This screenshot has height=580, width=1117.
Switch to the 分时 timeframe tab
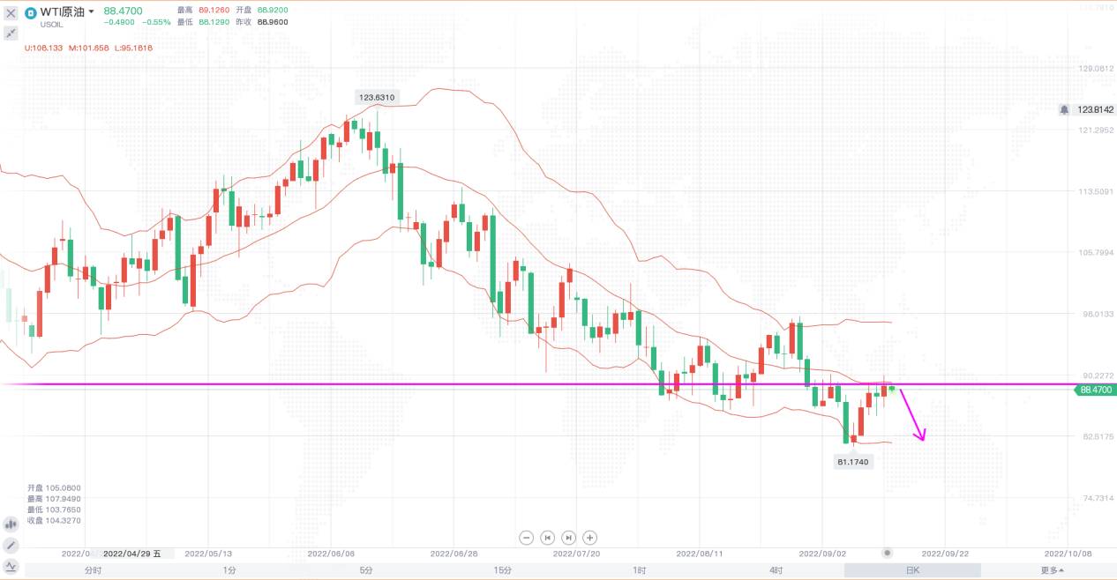tap(93, 570)
